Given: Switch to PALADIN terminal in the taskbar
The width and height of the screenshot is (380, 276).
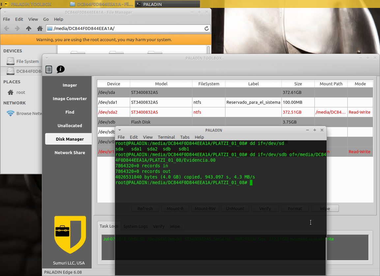Looking at the screenshot, I should point(167,4).
